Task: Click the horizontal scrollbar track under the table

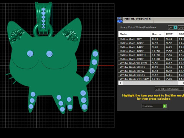Action: (x=150, y=83)
